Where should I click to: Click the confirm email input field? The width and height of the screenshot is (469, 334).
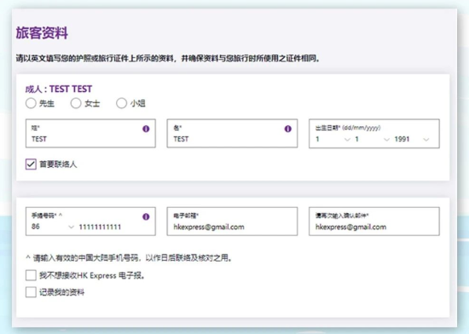(x=374, y=222)
